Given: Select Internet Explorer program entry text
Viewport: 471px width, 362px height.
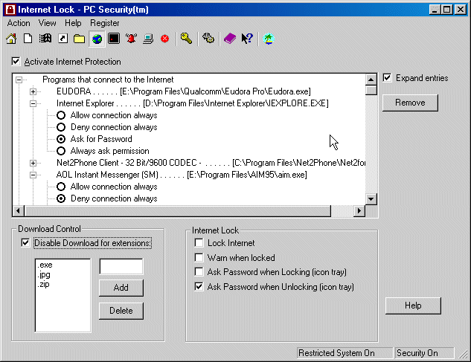Looking at the screenshot, I should pyautogui.click(x=193, y=103).
